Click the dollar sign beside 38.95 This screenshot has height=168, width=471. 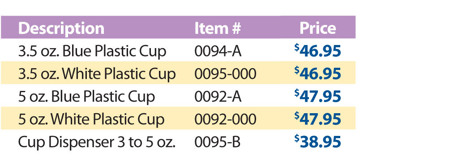[x=297, y=139]
